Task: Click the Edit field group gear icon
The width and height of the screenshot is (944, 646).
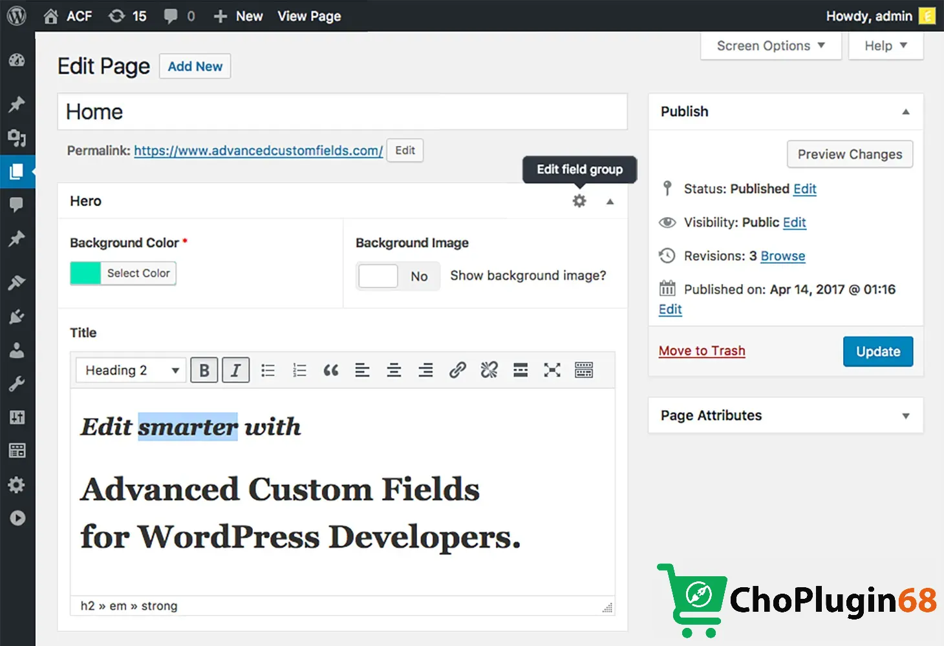Action: (579, 201)
